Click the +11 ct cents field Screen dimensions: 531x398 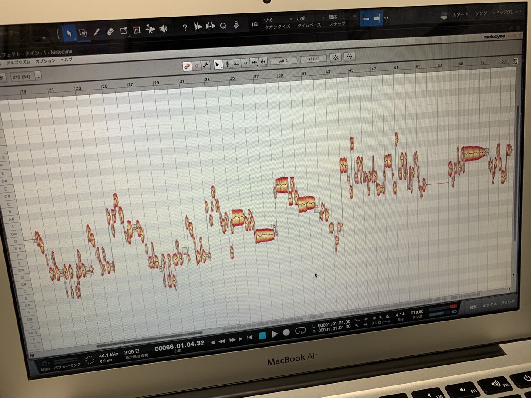tap(313, 59)
